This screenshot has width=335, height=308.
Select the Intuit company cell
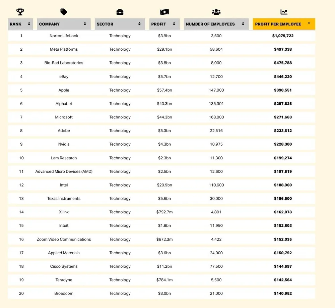tap(64, 225)
